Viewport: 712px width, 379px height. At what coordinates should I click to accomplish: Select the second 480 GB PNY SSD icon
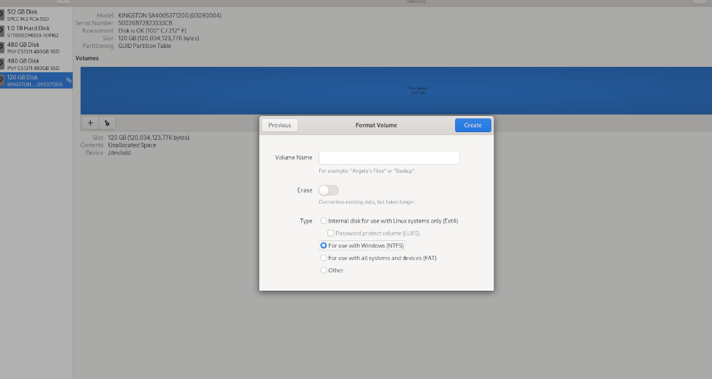3,64
